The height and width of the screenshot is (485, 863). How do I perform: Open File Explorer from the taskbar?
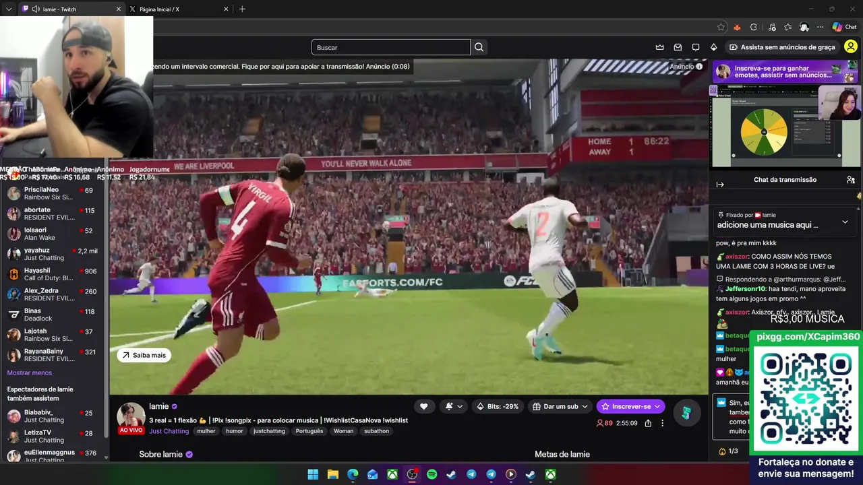[332, 474]
